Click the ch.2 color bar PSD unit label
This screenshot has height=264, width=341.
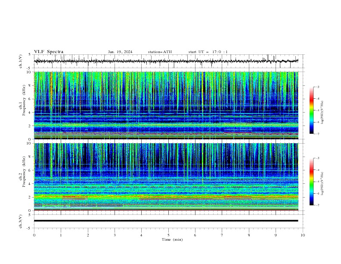322,183
